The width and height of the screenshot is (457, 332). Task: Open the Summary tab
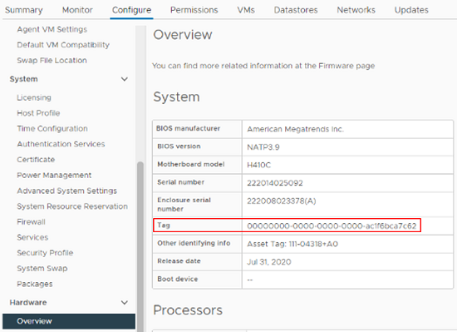pos(24,10)
